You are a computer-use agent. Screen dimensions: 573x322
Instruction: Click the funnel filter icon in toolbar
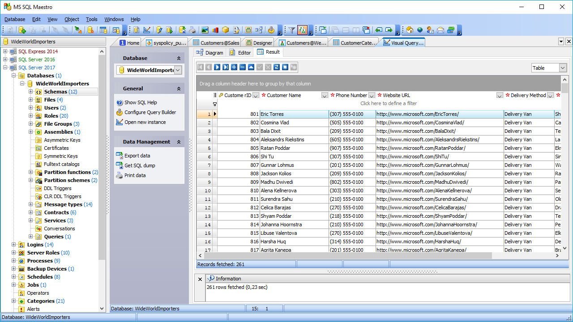tap(291, 30)
